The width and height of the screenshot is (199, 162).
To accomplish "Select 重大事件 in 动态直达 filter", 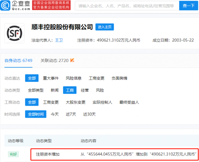I will coord(51,78).
